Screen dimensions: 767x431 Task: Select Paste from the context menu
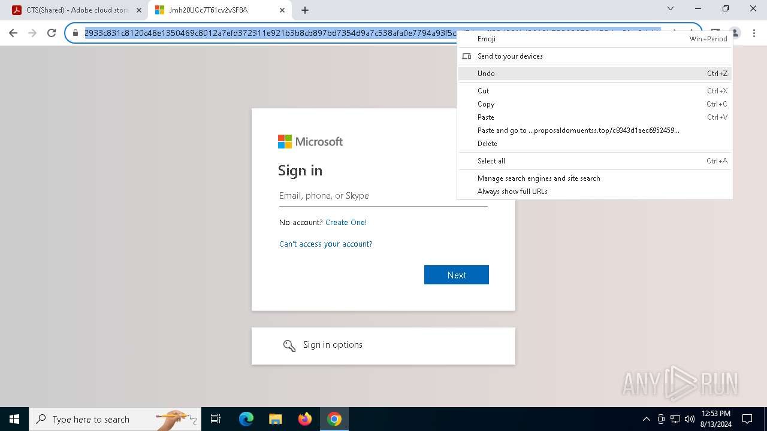(594, 117)
